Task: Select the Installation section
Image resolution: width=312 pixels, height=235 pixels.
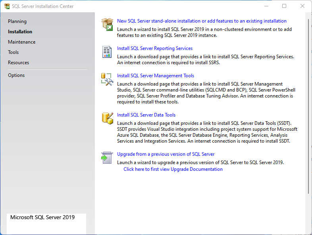Action: click(20, 32)
